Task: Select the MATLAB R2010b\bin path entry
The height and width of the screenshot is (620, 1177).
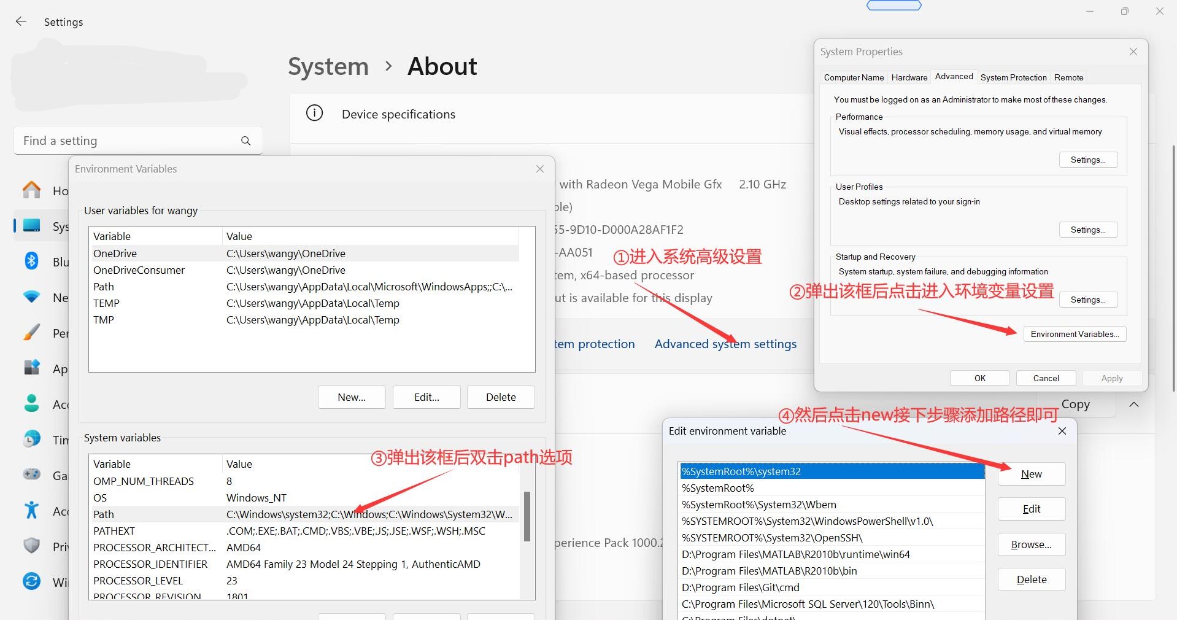Action: click(832, 571)
